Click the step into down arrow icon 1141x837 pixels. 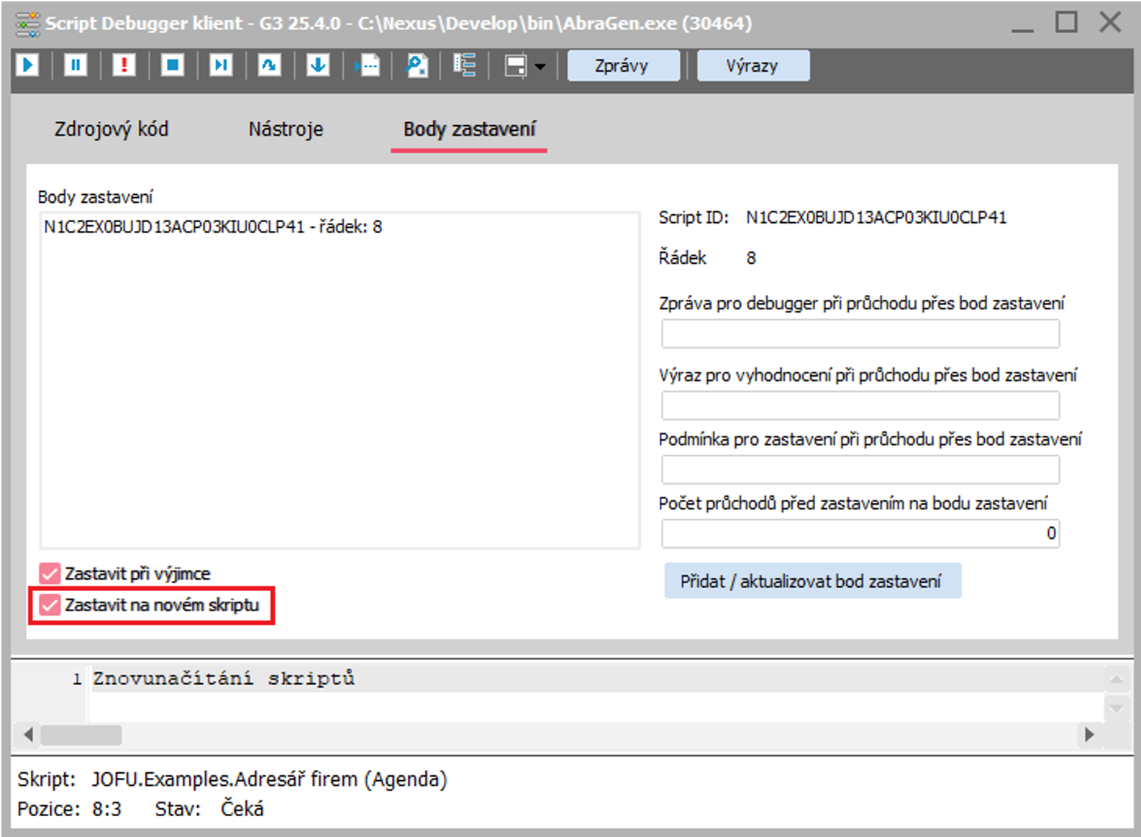(318, 65)
